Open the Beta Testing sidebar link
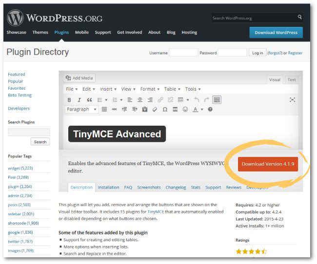 (x=20, y=95)
